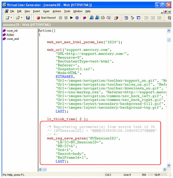The height and width of the screenshot is (178, 173).
Task: Click the Line:5 status bar entry
Action: pyautogui.click(x=127, y=175)
